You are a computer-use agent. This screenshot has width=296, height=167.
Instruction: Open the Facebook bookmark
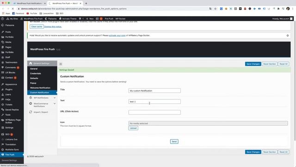click(x=18, y=13)
